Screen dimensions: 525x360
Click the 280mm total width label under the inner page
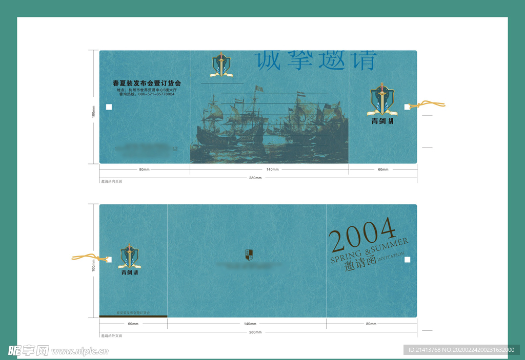pos(255,178)
